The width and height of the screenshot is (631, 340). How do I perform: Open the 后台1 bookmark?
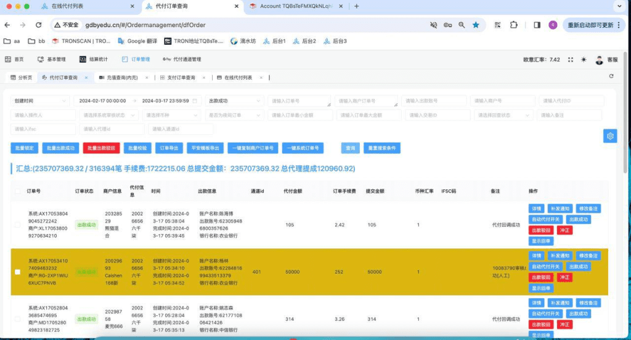274,41
